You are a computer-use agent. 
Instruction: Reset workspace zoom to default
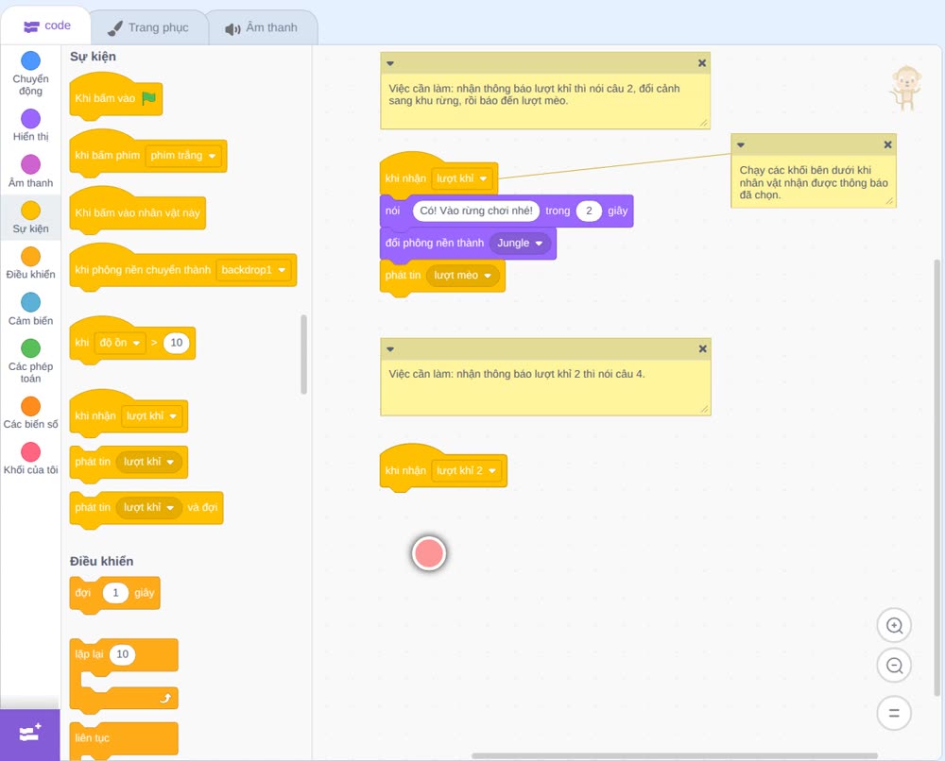(x=894, y=714)
